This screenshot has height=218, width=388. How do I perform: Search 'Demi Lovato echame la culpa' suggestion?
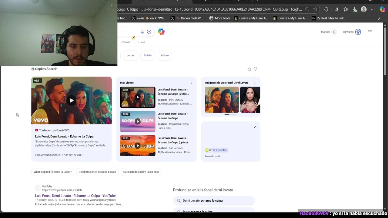coord(214,201)
